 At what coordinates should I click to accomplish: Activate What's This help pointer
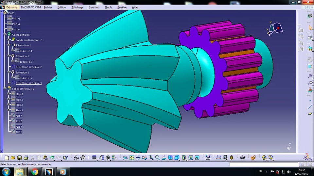tap(65, 158)
